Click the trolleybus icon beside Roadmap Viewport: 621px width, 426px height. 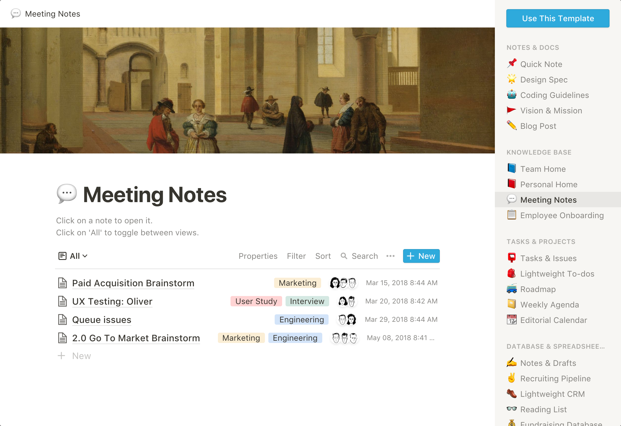(511, 289)
